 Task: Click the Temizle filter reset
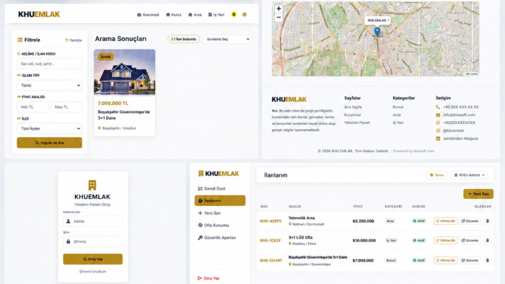coord(74,40)
